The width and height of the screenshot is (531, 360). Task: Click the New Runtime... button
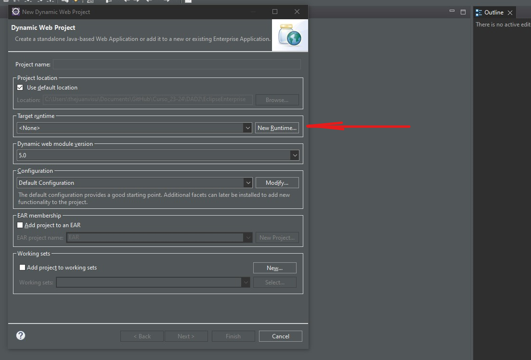point(277,128)
